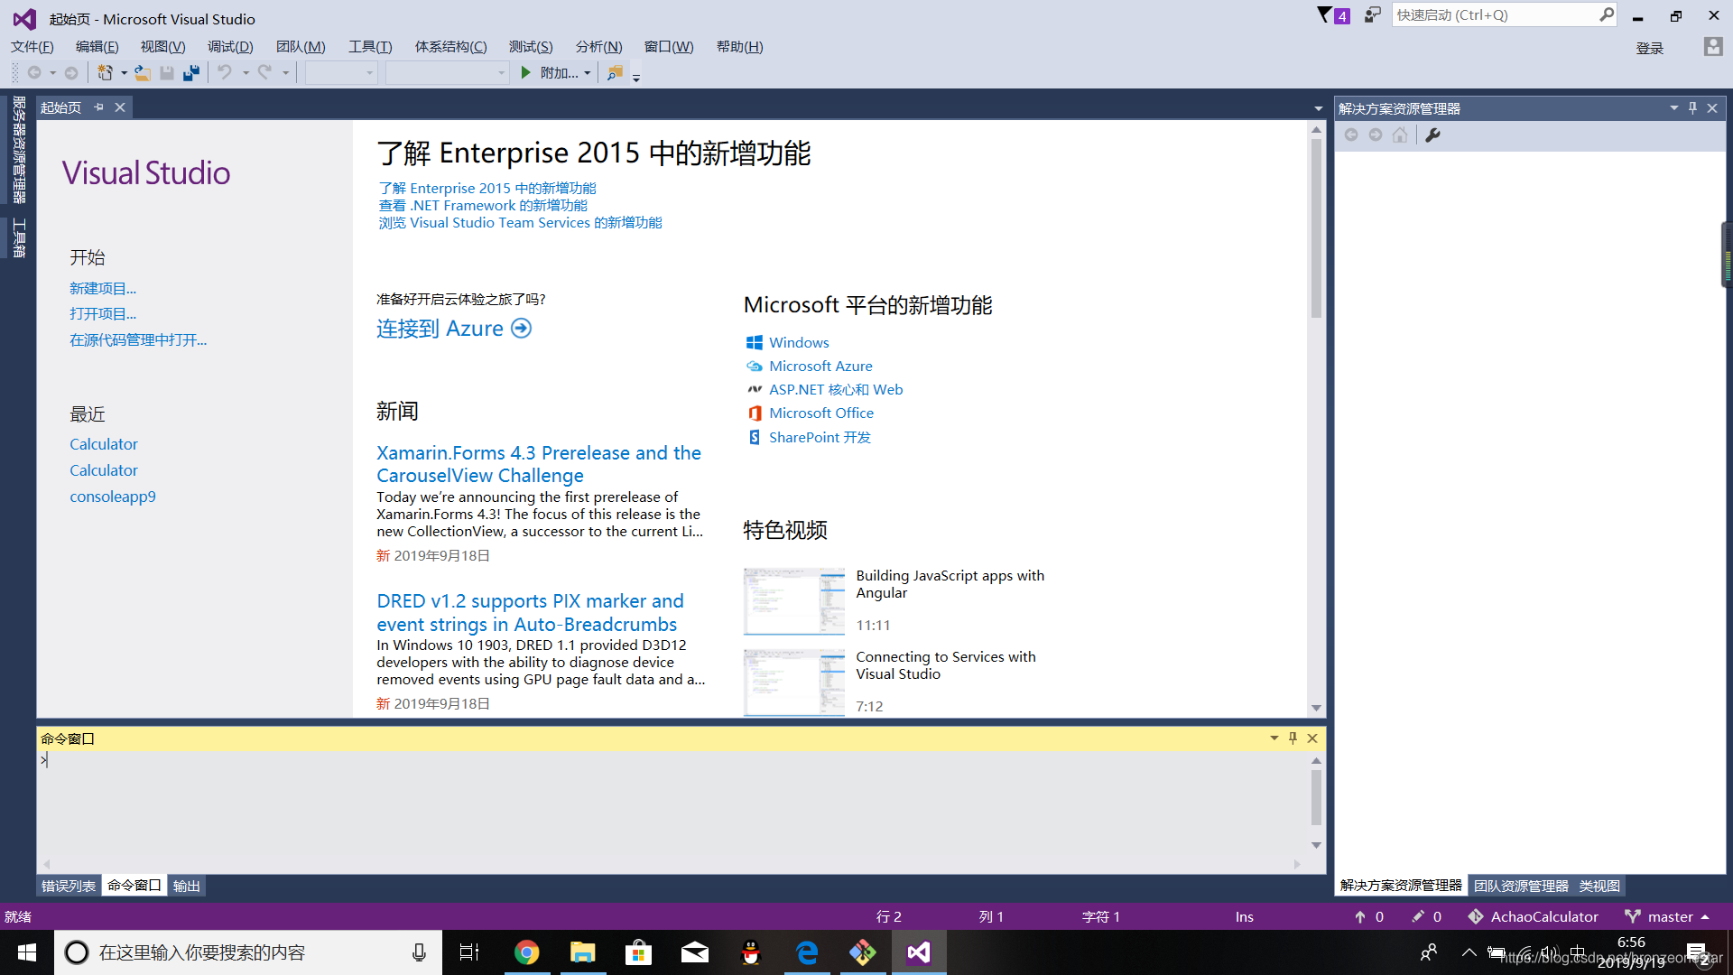The width and height of the screenshot is (1733, 975).
Task: Switch to the 输出 tab
Action: (x=186, y=886)
